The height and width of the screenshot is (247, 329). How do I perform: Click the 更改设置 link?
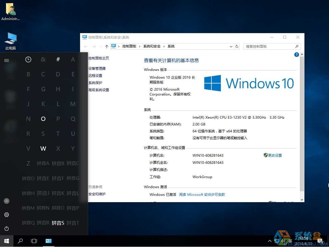[275, 155]
